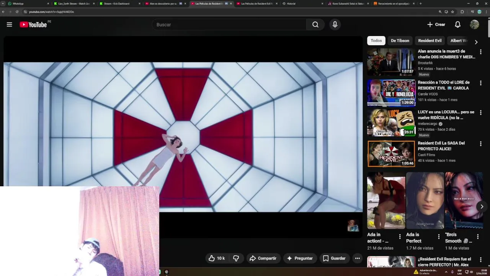Screen dimensions: 490x276
Task: Open Resident Evil La SAGA Del PROYECTO ALICE
Action: click(441, 146)
